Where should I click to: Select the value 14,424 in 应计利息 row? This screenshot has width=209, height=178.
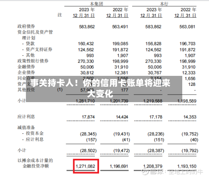pyautogui.click(x=122, y=117)
